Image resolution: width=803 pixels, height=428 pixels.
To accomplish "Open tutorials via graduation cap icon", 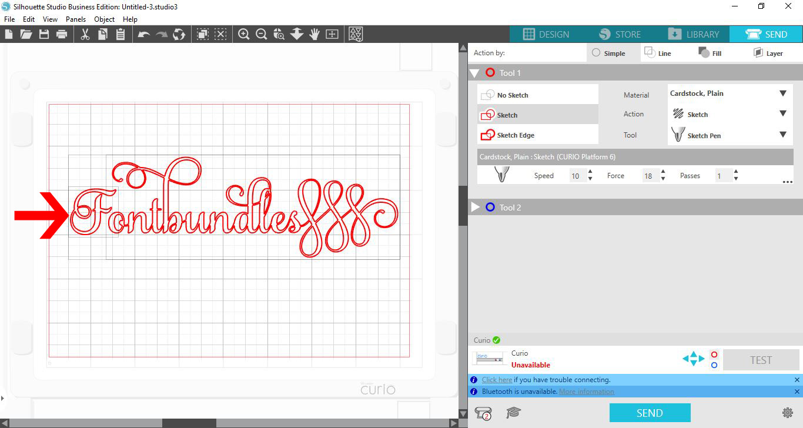I will coord(514,413).
